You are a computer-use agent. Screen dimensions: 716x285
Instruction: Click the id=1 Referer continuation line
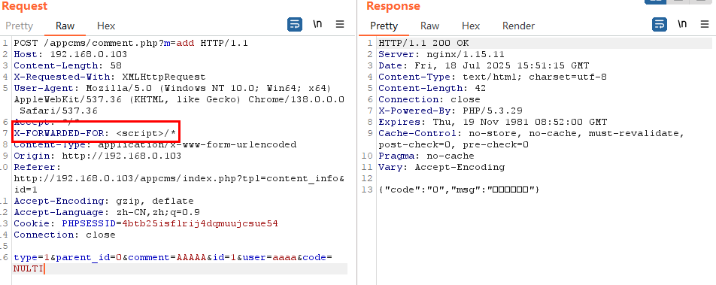point(26,189)
